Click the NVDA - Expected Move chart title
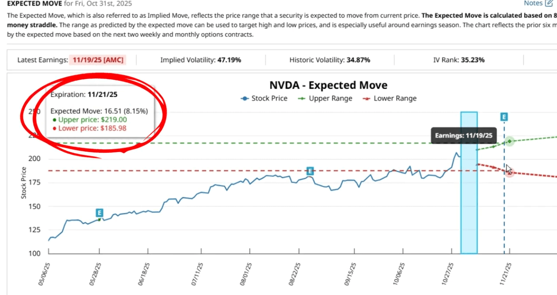Viewport: 557px width, 295px height. click(x=328, y=85)
